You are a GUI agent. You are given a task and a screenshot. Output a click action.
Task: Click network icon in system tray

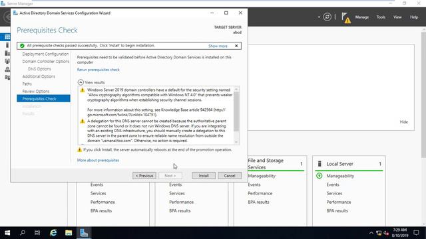click(x=379, y=233)
